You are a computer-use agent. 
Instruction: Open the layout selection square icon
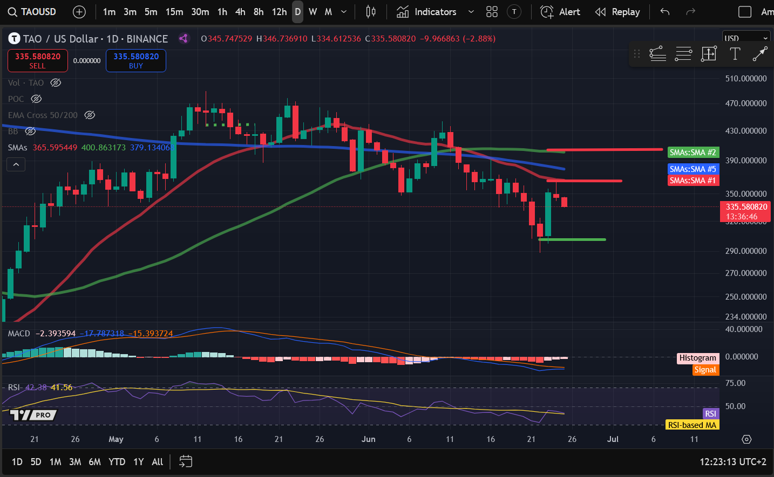coord(745,12)
